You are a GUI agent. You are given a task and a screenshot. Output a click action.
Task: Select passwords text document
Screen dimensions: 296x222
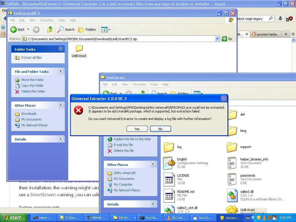tap(245, 179)
